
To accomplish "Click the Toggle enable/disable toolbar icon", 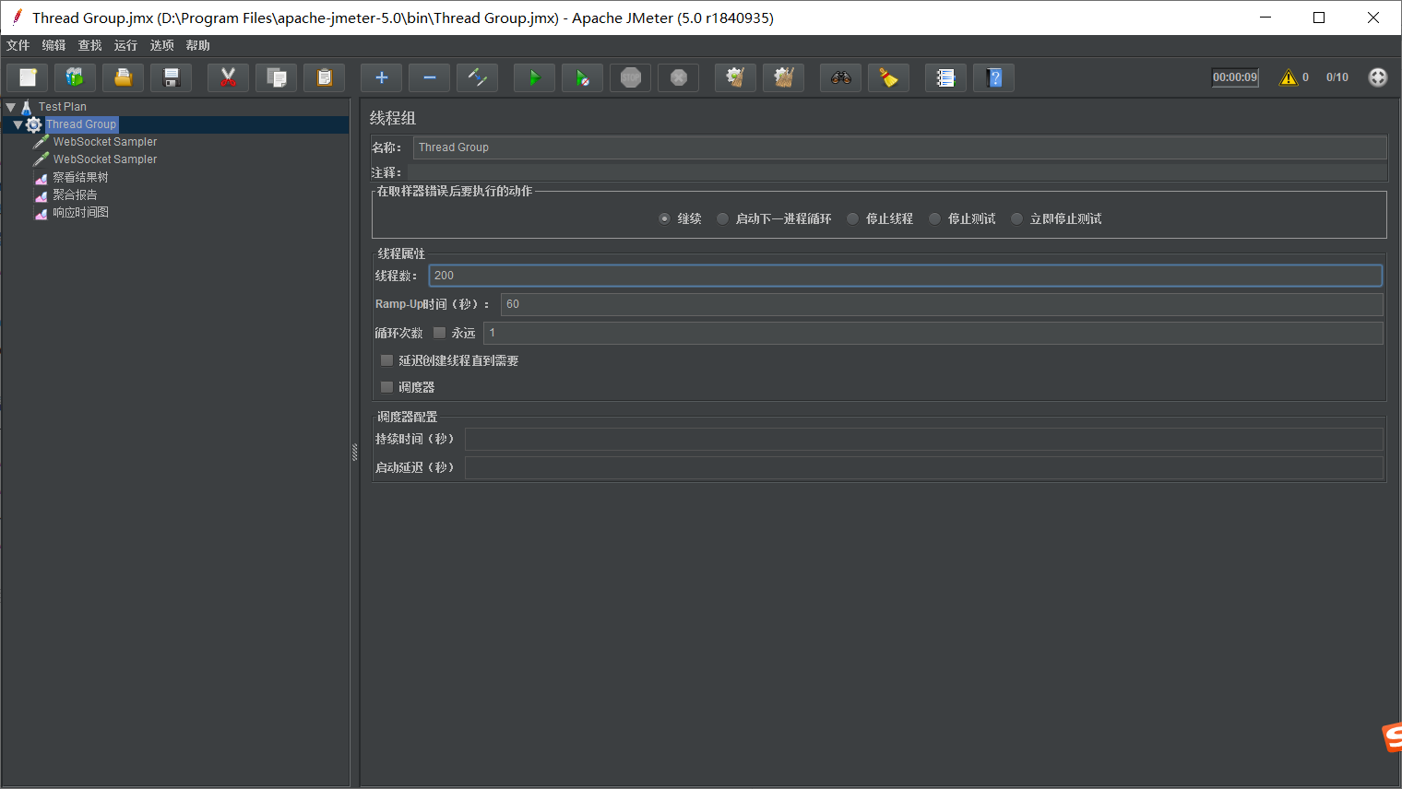I will click(x=478, y=77).
